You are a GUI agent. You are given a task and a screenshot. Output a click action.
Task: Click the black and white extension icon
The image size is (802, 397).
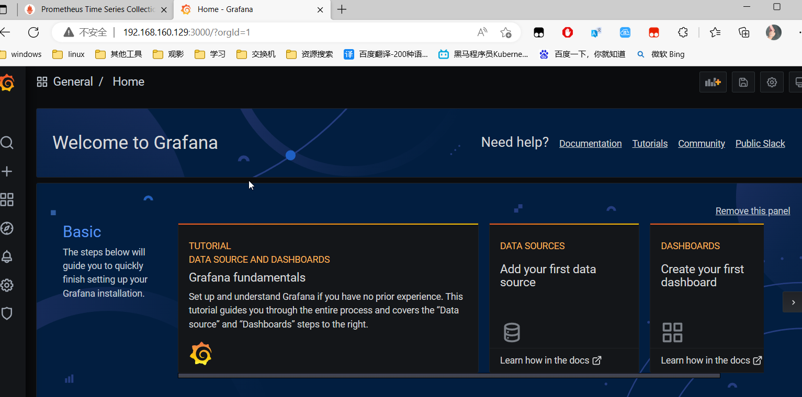click(x=539, y=32)
